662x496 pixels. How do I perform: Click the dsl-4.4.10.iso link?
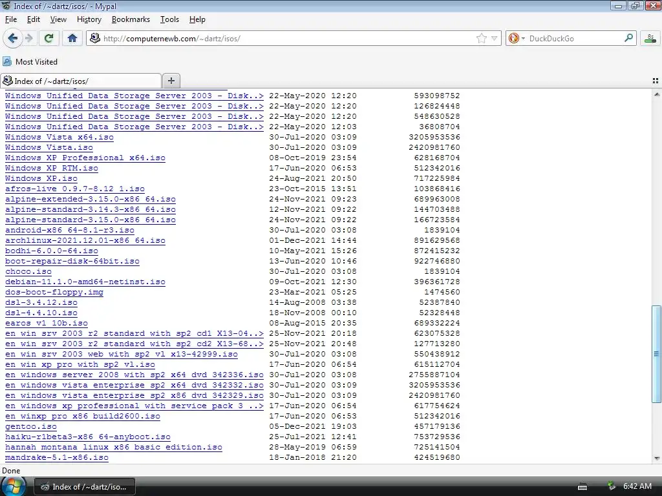click(x=41, y=313)
